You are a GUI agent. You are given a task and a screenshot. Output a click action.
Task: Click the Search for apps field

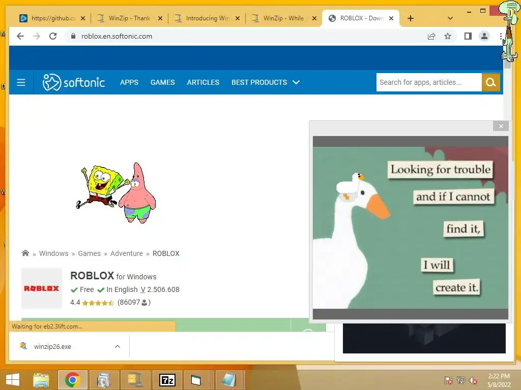click(x=429, y=82)
